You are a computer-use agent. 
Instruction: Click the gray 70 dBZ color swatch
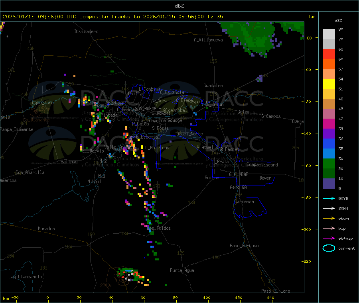[329, 44]
